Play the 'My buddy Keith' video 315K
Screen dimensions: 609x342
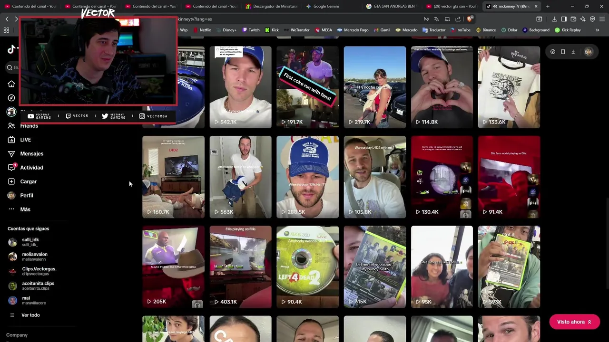pyautogui.click(x=375, y=267)
